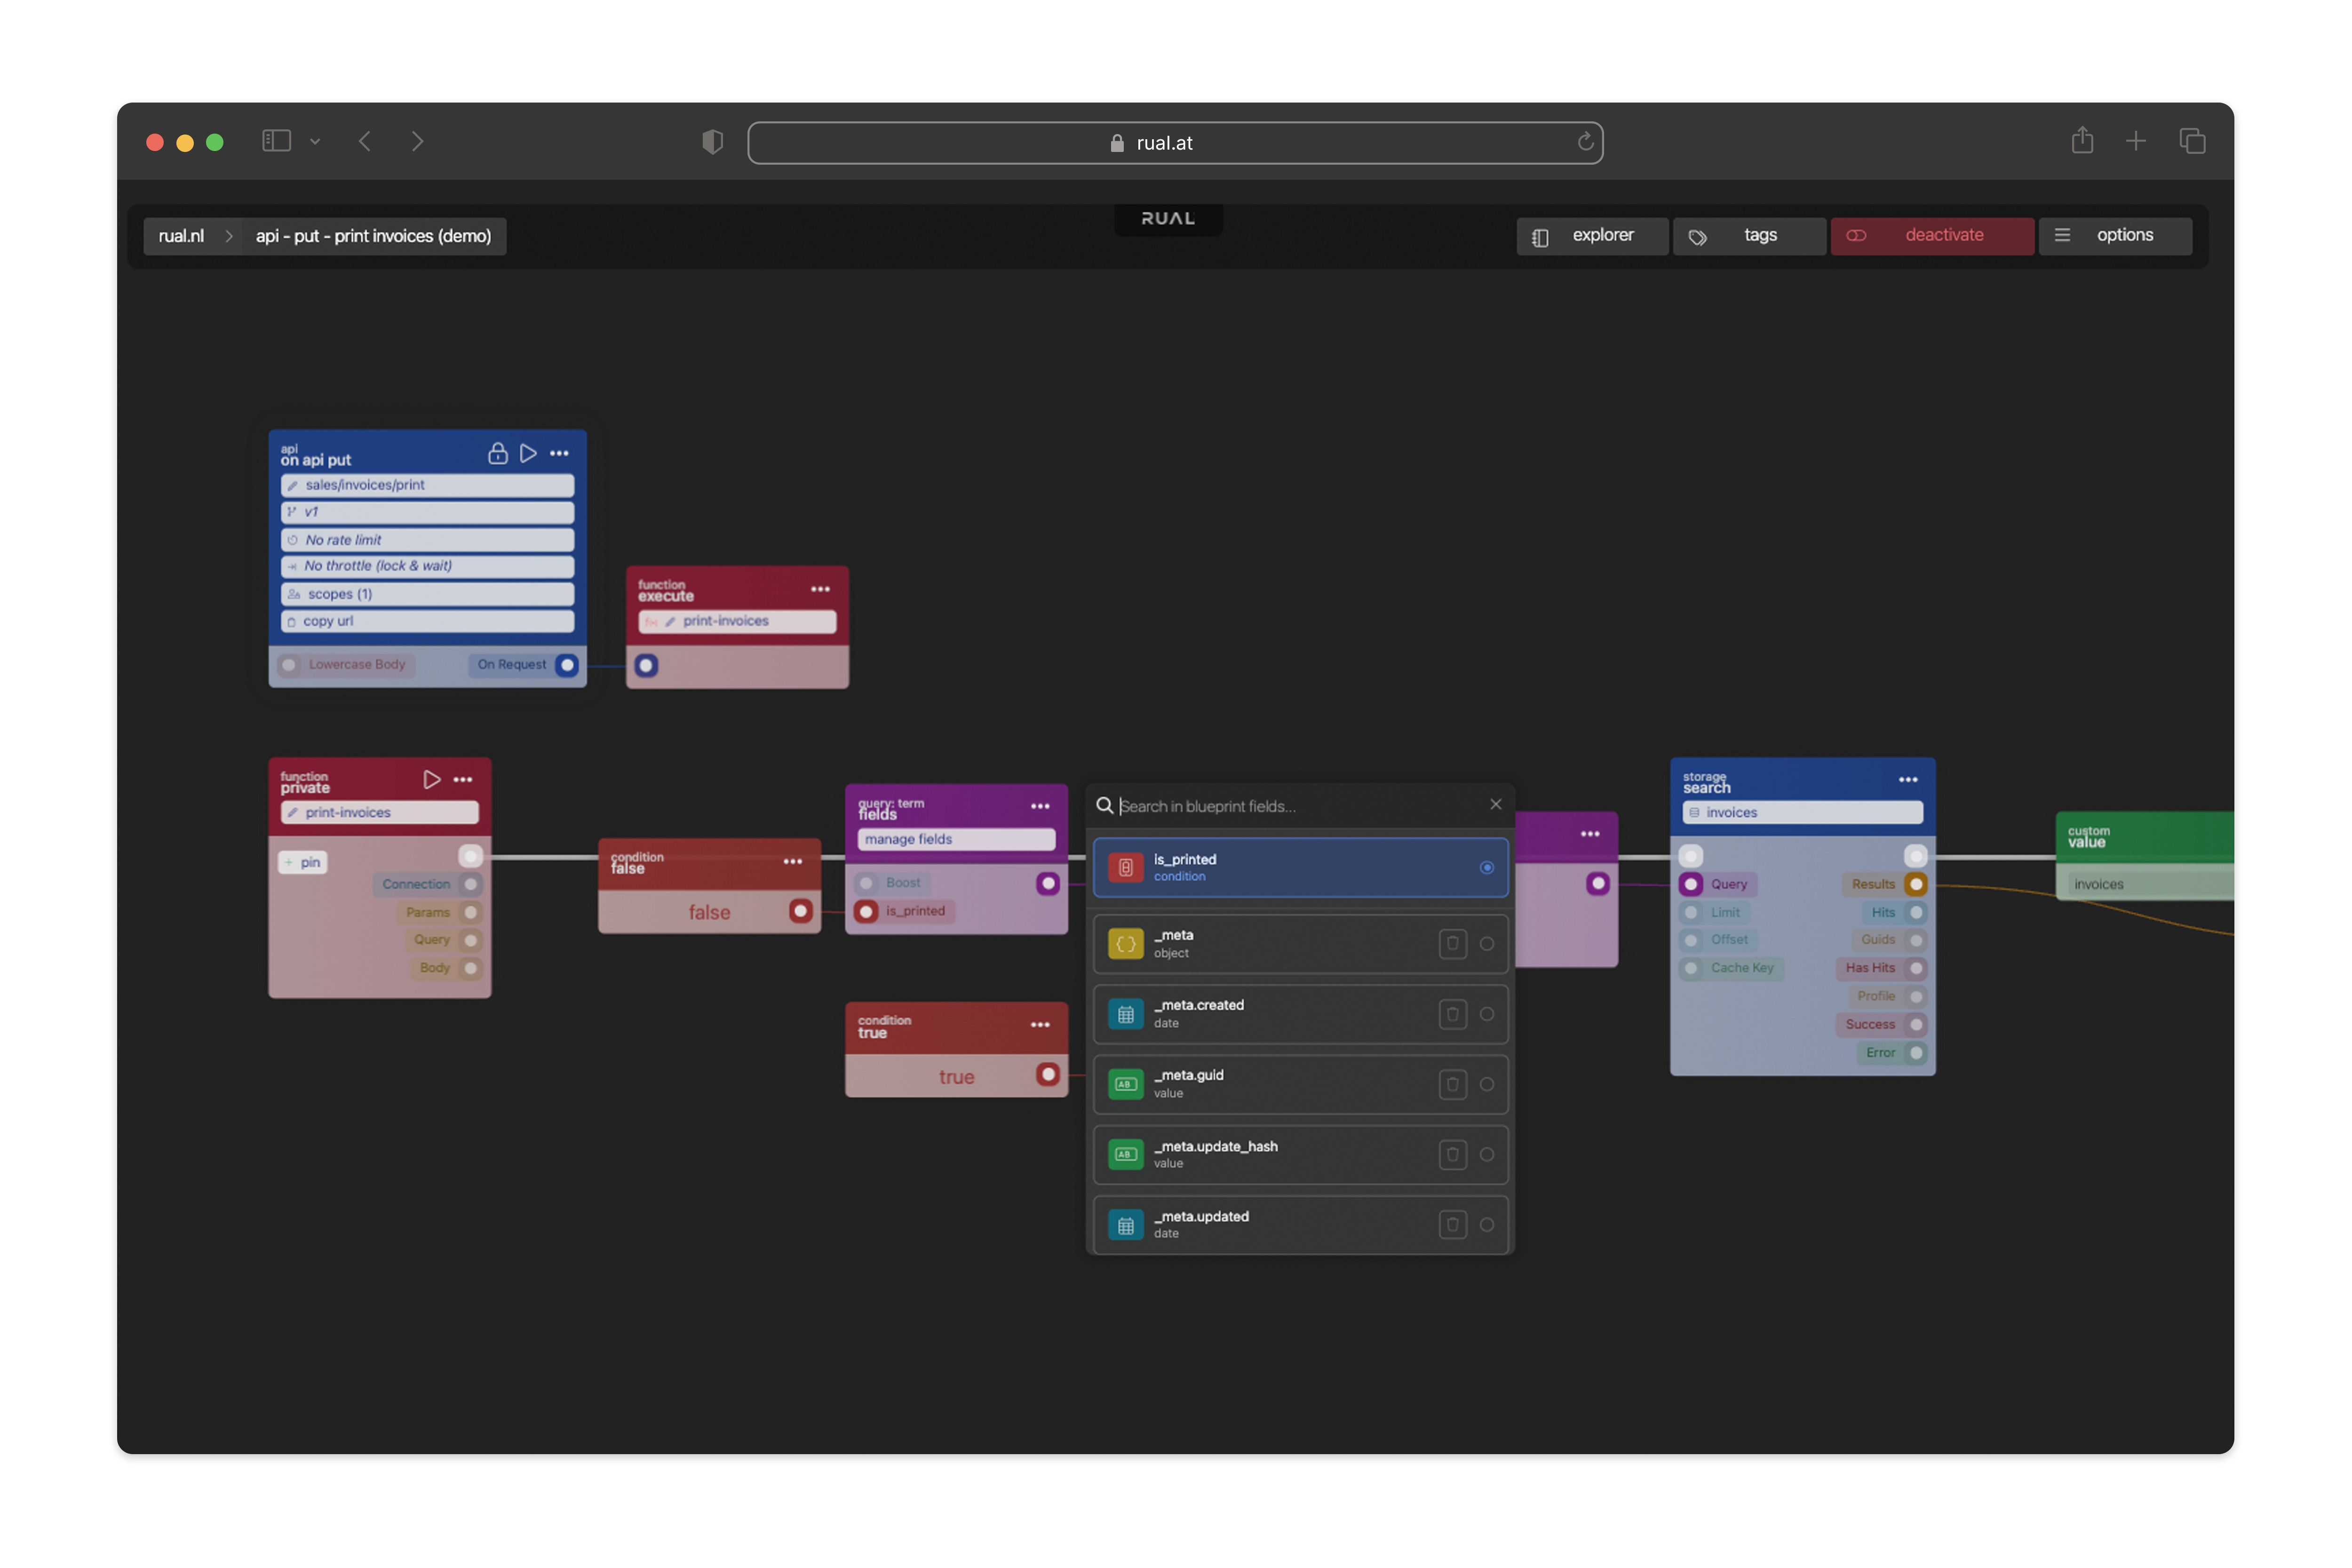
Task: Open the sidebar chevron dropdown in the browser toolbar
Action: tap(316, 141)
